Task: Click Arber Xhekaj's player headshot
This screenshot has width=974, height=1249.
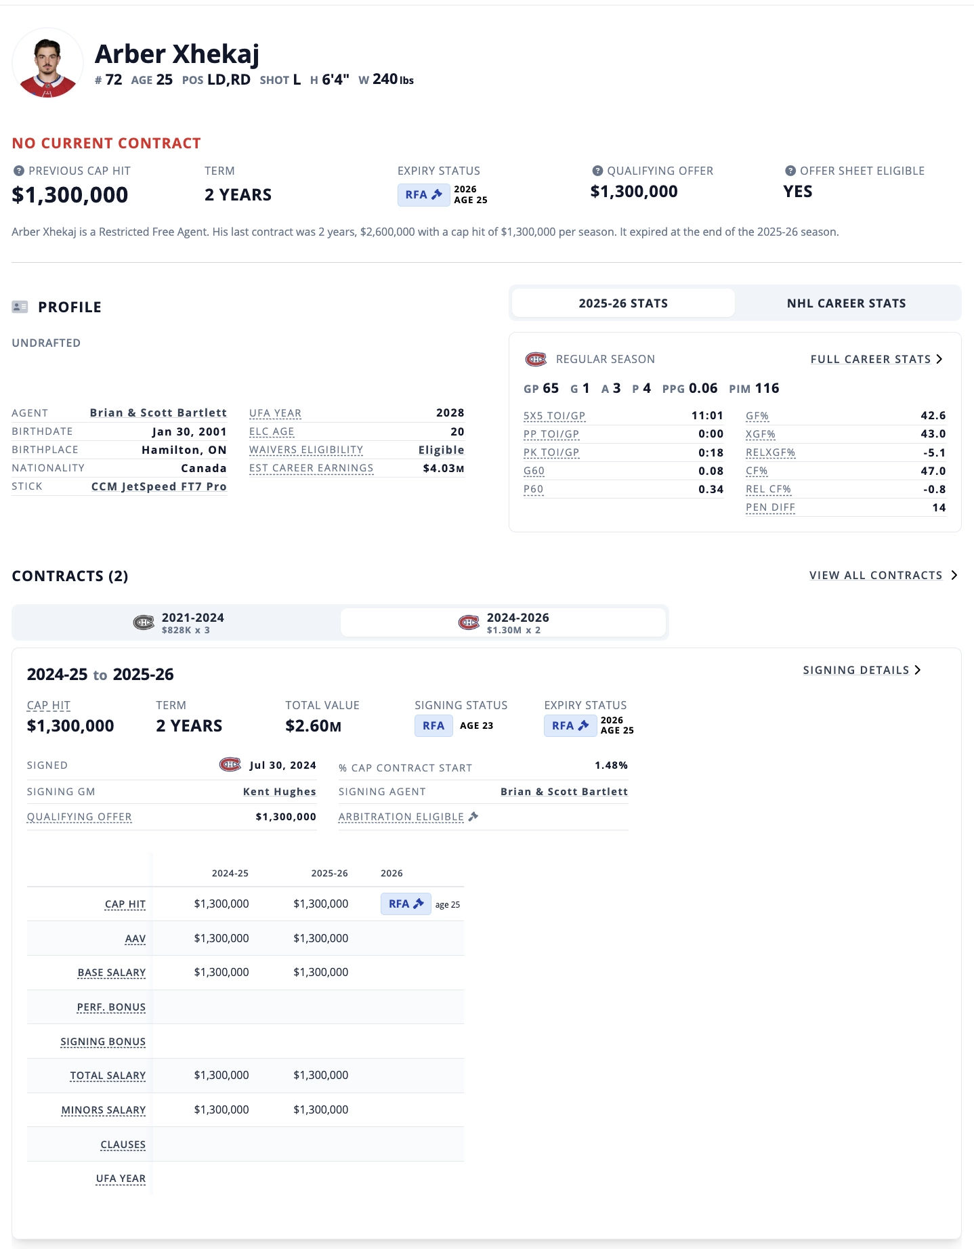Action: tap(47, 64)
